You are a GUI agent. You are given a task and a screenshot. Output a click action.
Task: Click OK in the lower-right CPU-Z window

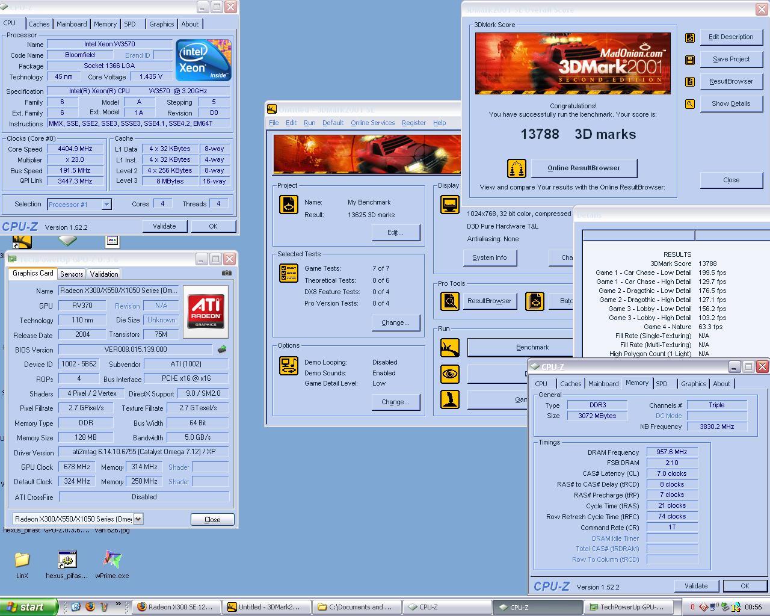click(x=745, y=586)
